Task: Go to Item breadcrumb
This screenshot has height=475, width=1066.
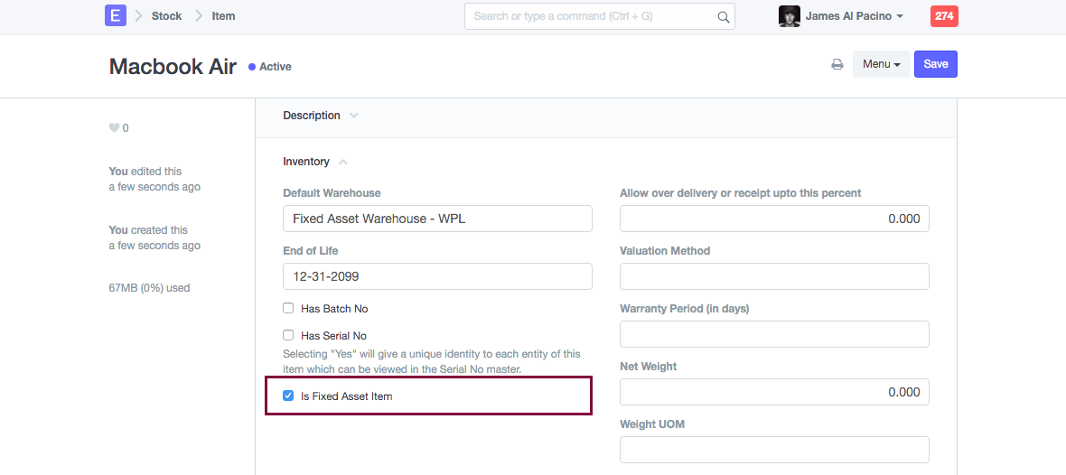Action: pos(223,16)
